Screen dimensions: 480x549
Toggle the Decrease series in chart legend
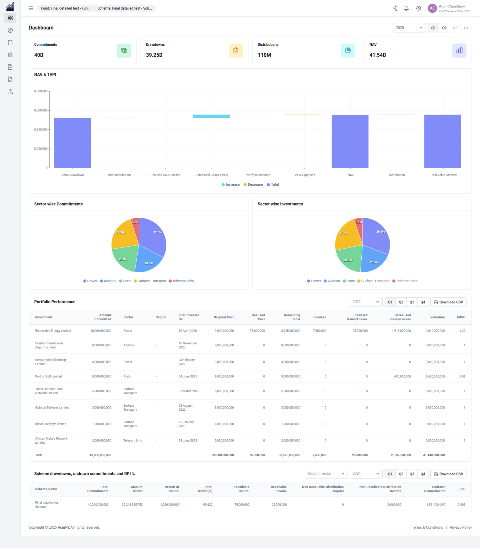[x=253, y=184]
